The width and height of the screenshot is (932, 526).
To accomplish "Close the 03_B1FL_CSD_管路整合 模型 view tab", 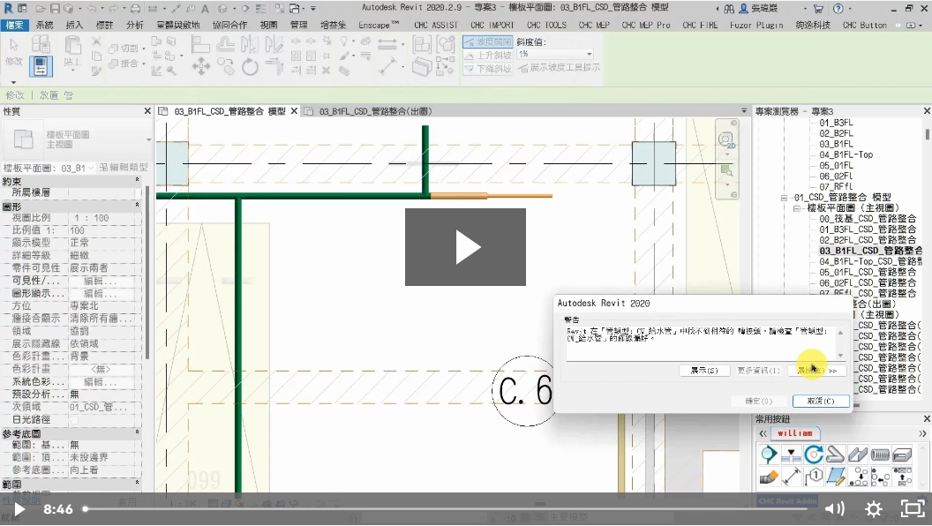I will [x=294, y=111].
